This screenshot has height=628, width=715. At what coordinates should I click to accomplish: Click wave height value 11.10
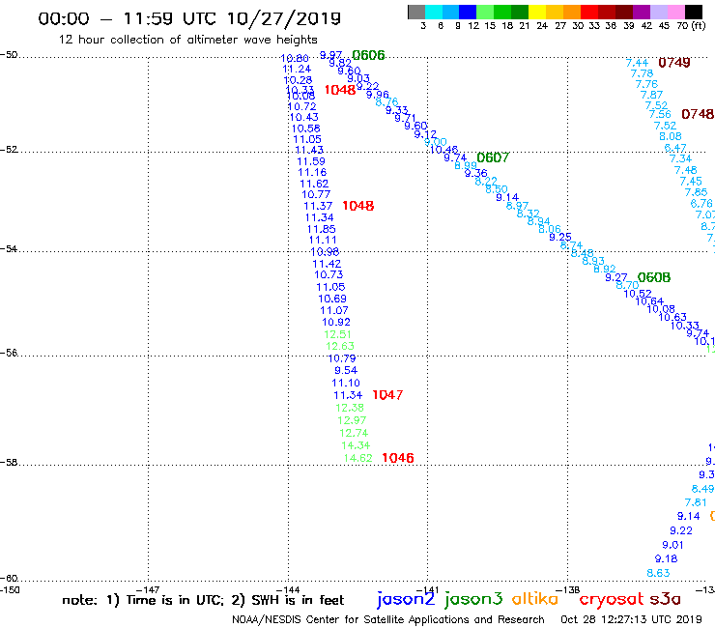click(346, 384)
